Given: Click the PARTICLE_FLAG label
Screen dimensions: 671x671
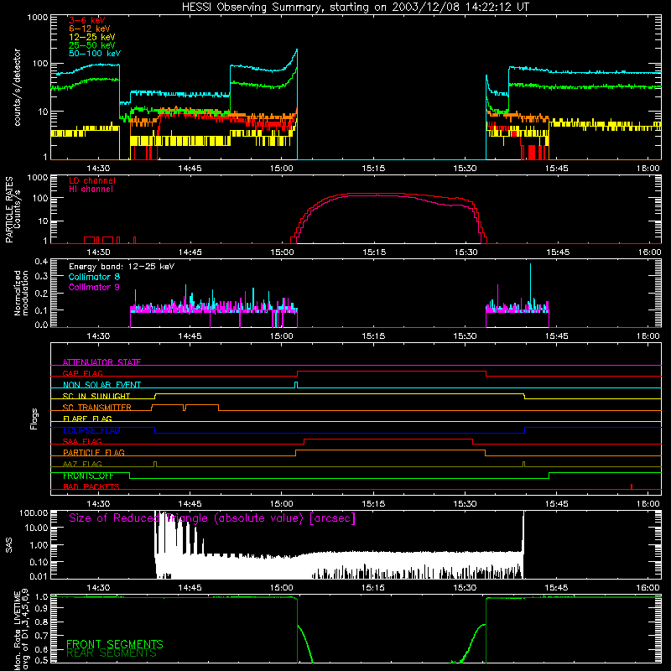Looking at the screenshot, I should click(94, 452).
